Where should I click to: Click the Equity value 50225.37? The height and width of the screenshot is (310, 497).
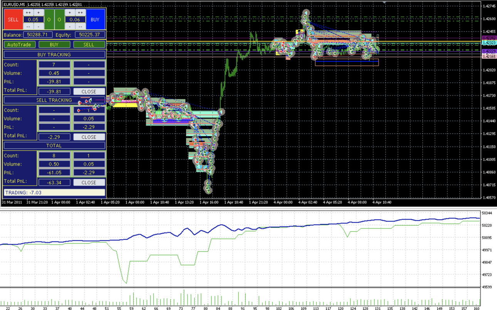(x=89, y=35)
